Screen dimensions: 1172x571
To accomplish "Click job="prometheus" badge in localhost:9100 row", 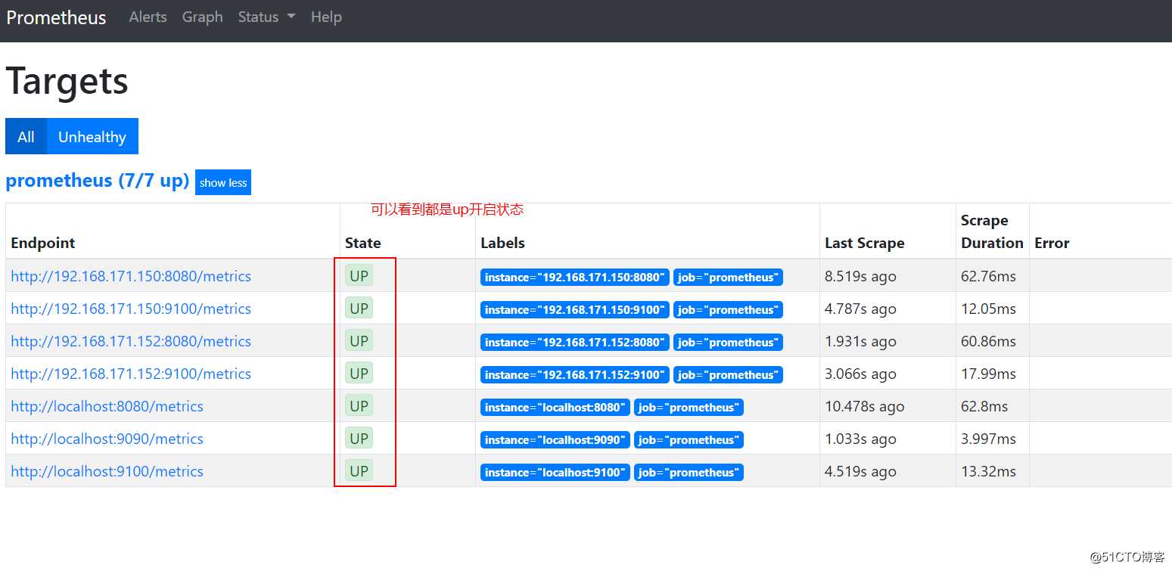I will [689, 473].
